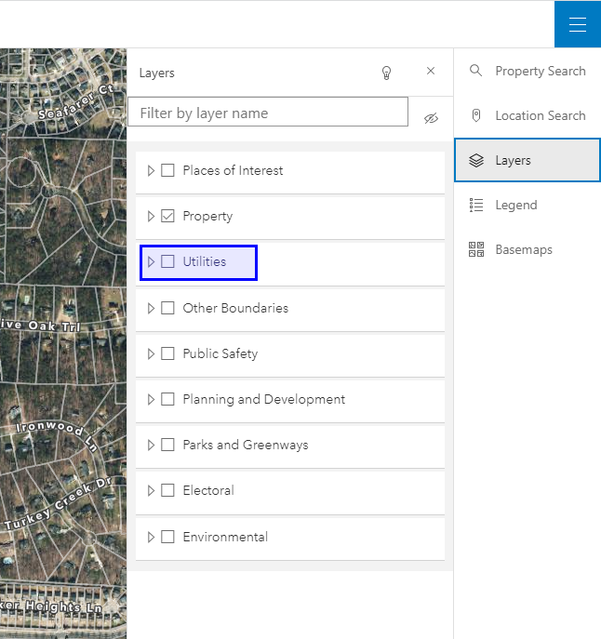This screenshot has height=639, width=601.
Task: Click the Parks and Greenways label
Action: pos(246,446)
